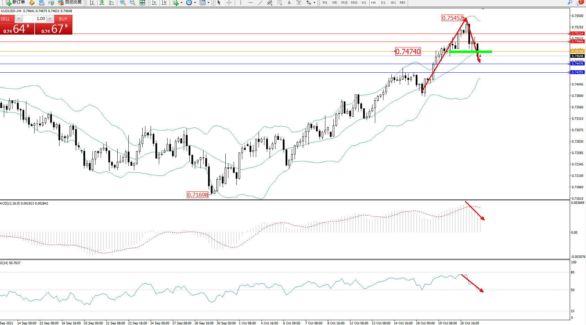Select the crosshair cursor tool

[x=229, y=2]
